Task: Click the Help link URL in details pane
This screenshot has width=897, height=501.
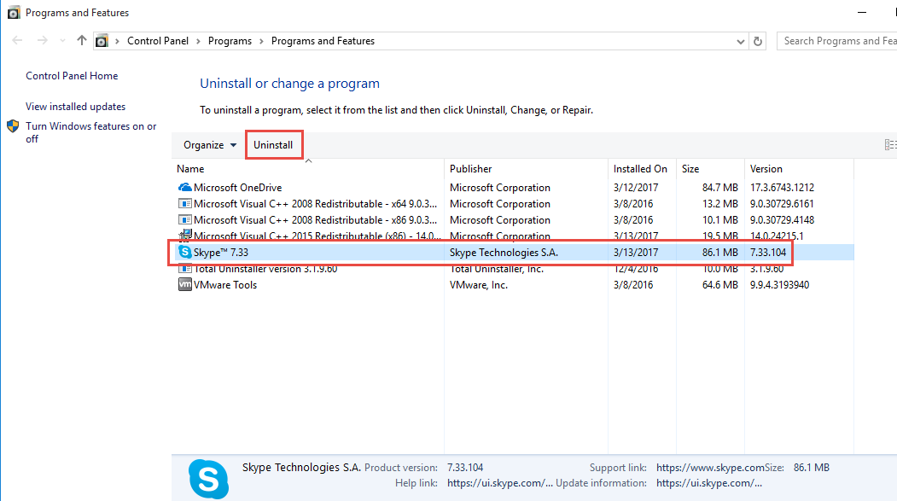Action: (499, 483)
